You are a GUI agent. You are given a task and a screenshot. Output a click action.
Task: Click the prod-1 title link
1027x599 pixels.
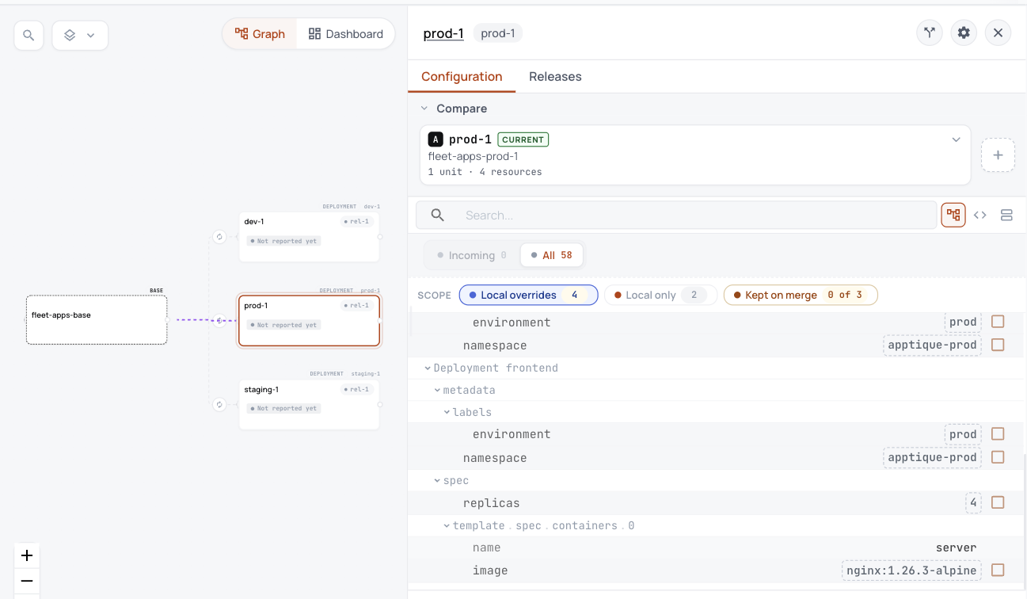(443, 33)
